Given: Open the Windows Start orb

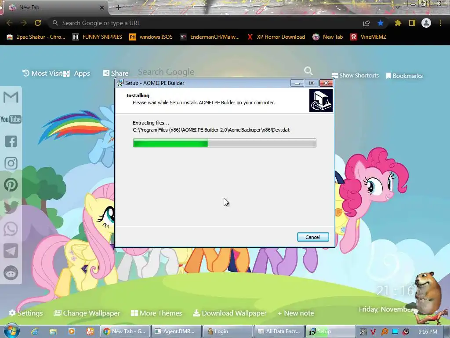Looking at the screenshot, I should tap(11, 331).
